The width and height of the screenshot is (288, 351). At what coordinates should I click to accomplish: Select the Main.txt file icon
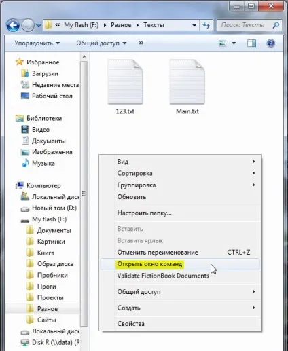187,81
